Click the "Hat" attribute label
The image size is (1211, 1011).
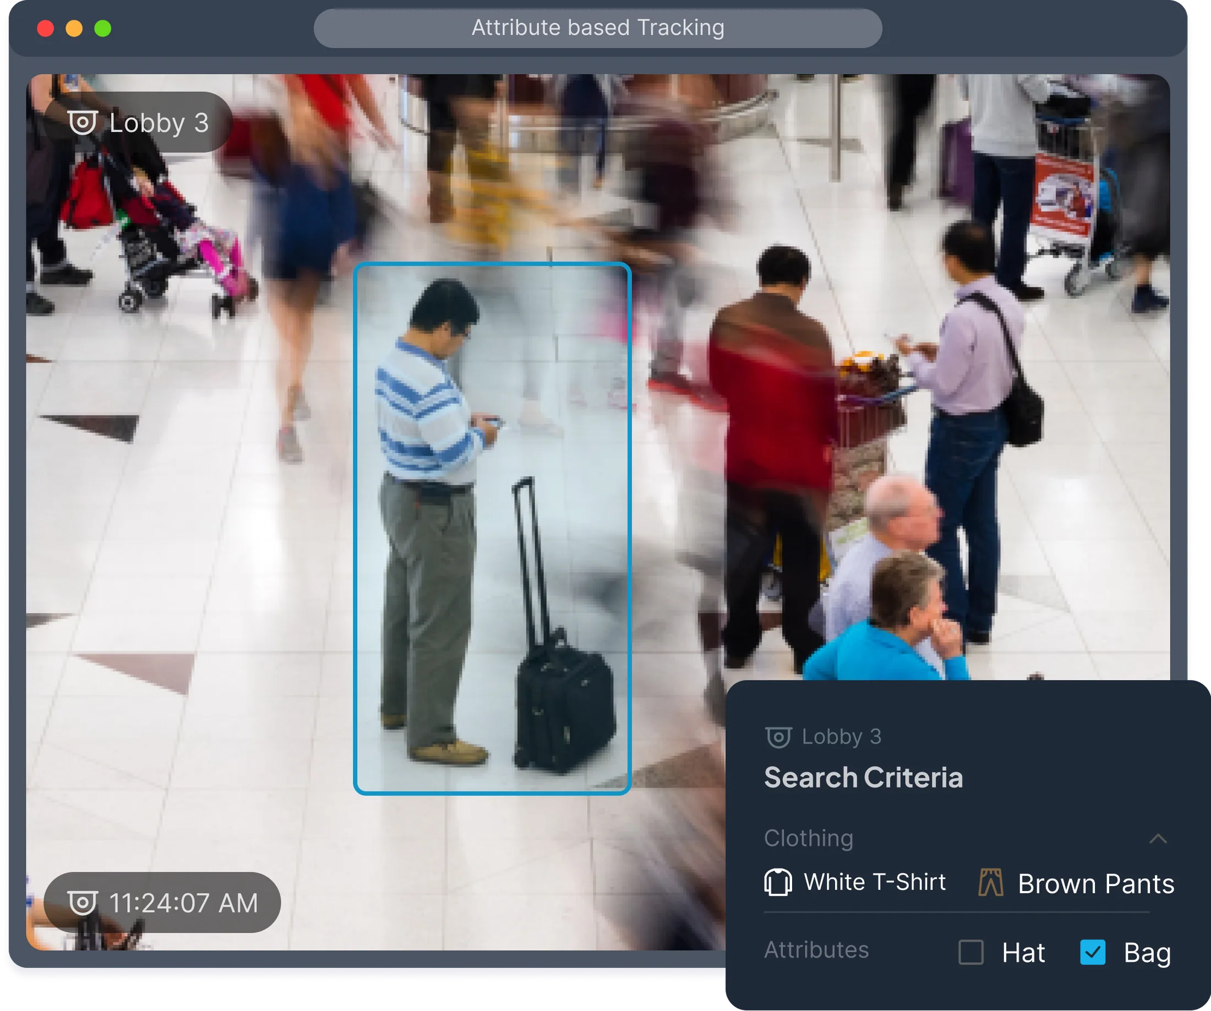(1023, 953)
